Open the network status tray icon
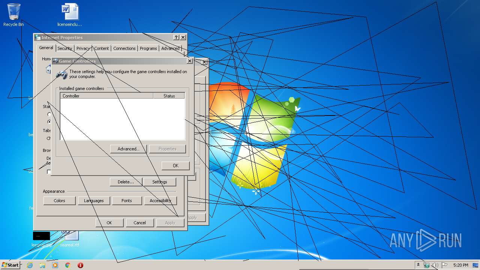The height and width of the screenshot is (270, 480). pyautogui.click(x=426, y=265)
